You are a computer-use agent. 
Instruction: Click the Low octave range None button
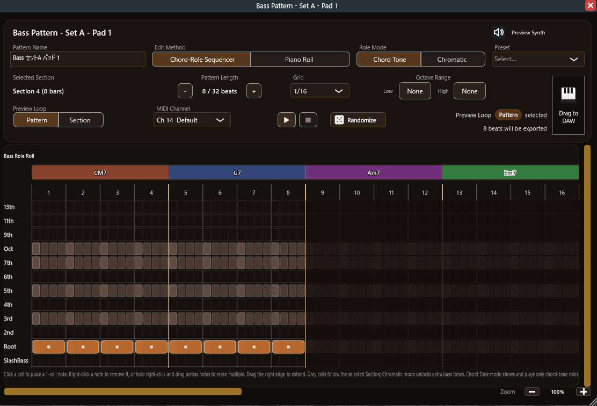point(414,91)
